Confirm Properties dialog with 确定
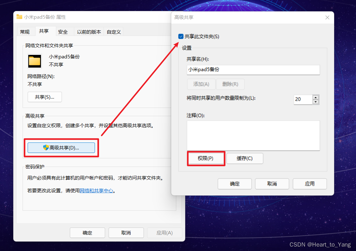The width and height of the screenshot is (356, 251). tap(87, 233)
